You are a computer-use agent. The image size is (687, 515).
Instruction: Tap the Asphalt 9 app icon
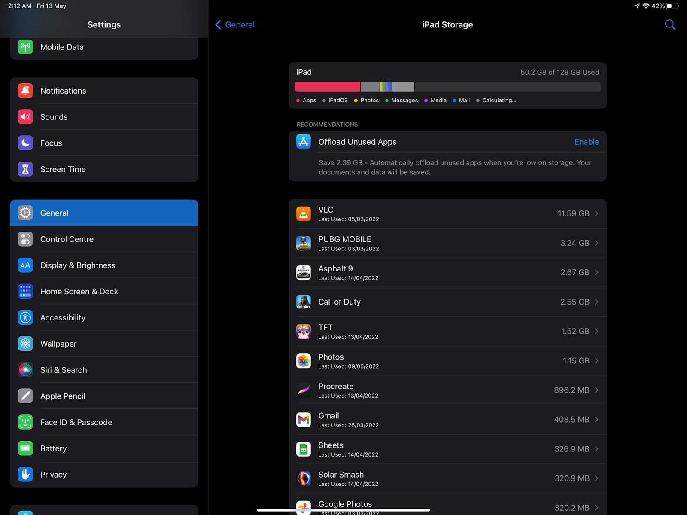[x=304, y=272]
